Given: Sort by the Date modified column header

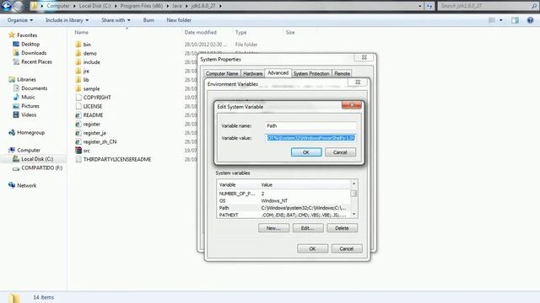Looking at the screenshot, I should click(x=201, y=32).
